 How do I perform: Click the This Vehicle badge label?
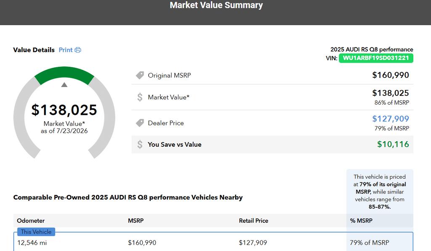[36, 232]
